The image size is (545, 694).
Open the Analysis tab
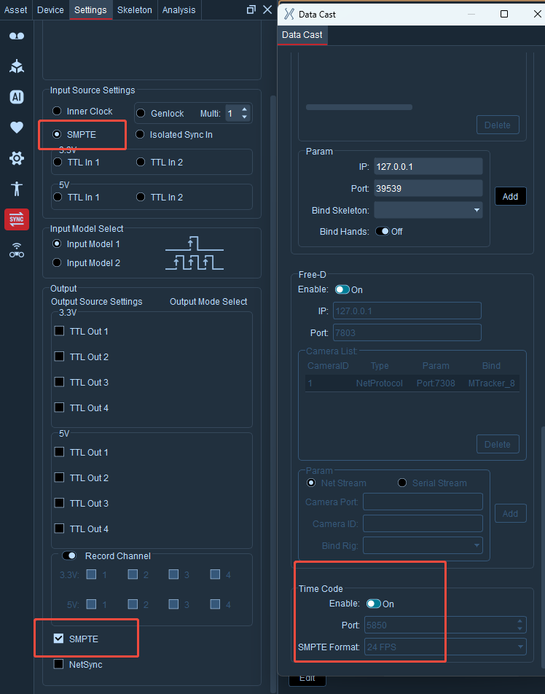[179, 9]
